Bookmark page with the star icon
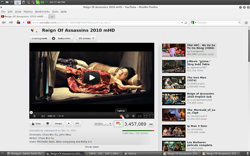This screenshot has width=250, height=156. (179, 23)
